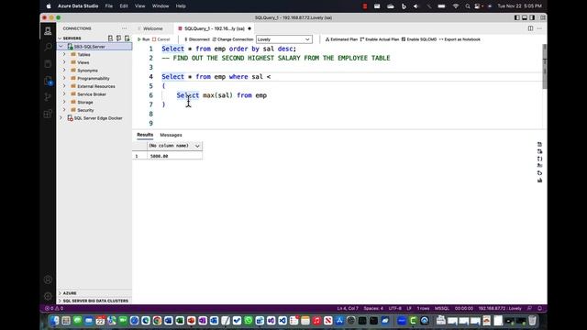Switch to the Messages tab
Image resolution: width=587 pixels, height=330 pixels.
pos(171,135)
